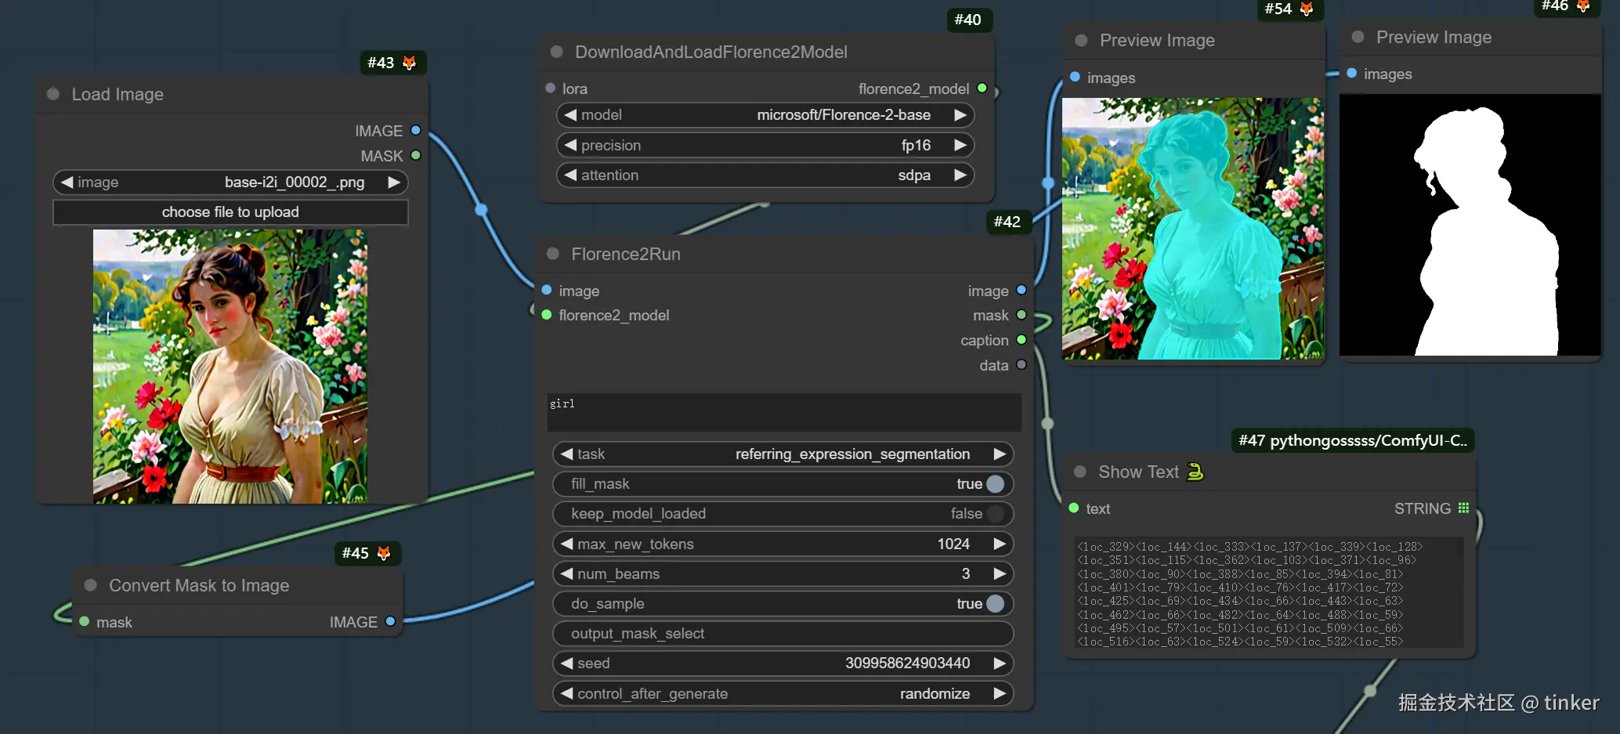1620x734 pixels.
Task: Click the IMAGE output port on Convert Mask to Image
Action: pyautogui.click(x=390, y=622)
